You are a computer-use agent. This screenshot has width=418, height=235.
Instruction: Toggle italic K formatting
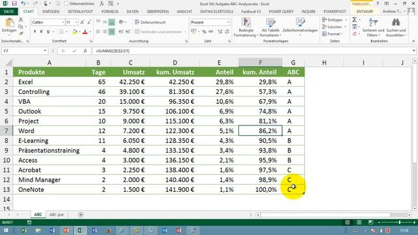coord(41,32)
